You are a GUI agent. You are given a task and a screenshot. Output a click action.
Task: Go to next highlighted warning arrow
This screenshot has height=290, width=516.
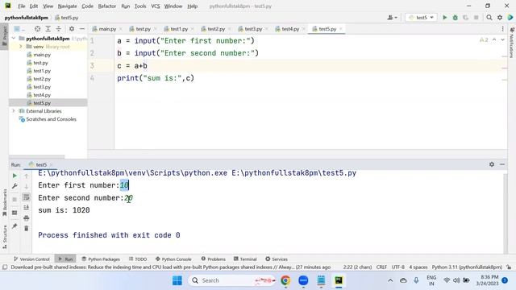tap(502, 39)
